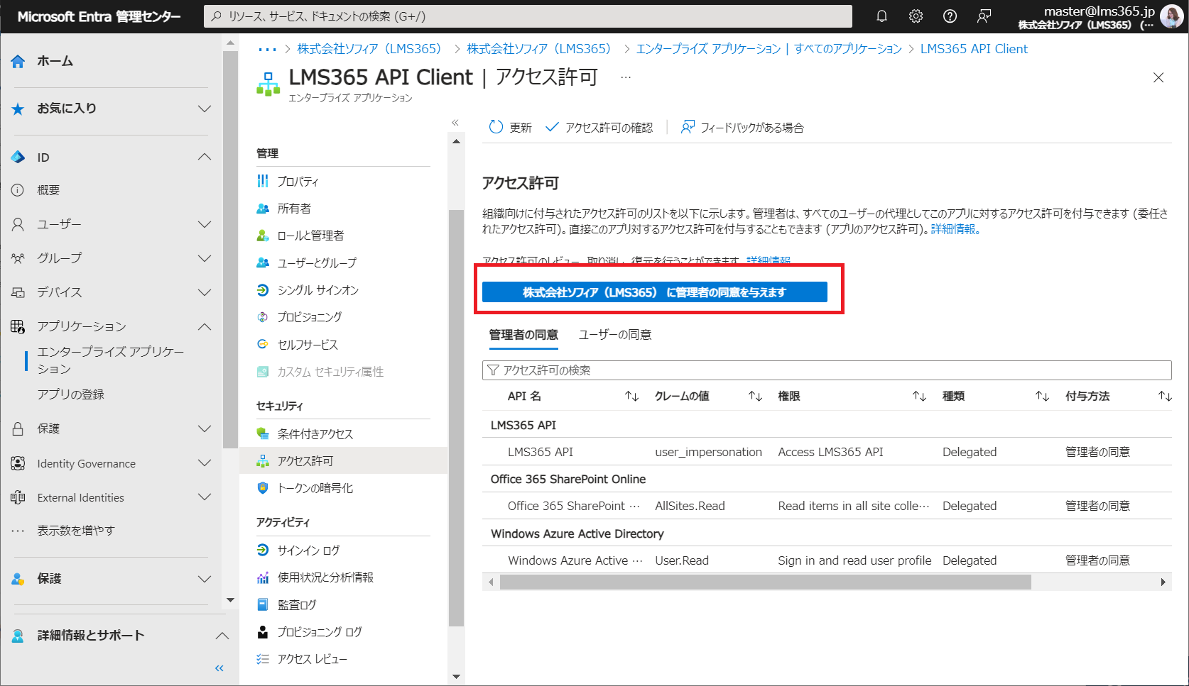This screenshot has height=686, width=1189.
Task: Switch to ユーザーの同意 tab
Action: (615, 335)
